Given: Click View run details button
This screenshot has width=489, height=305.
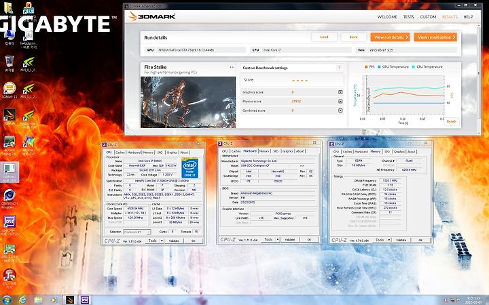Looking at the screenshot, I should click(x=390, y=37).
